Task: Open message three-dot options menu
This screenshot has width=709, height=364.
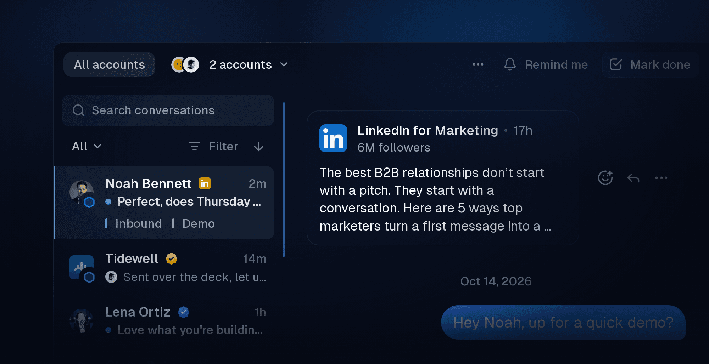Action: point(661,178)
